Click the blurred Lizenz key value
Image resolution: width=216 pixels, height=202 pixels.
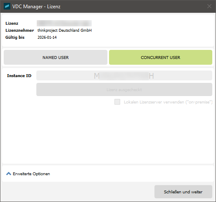[64, 23]
